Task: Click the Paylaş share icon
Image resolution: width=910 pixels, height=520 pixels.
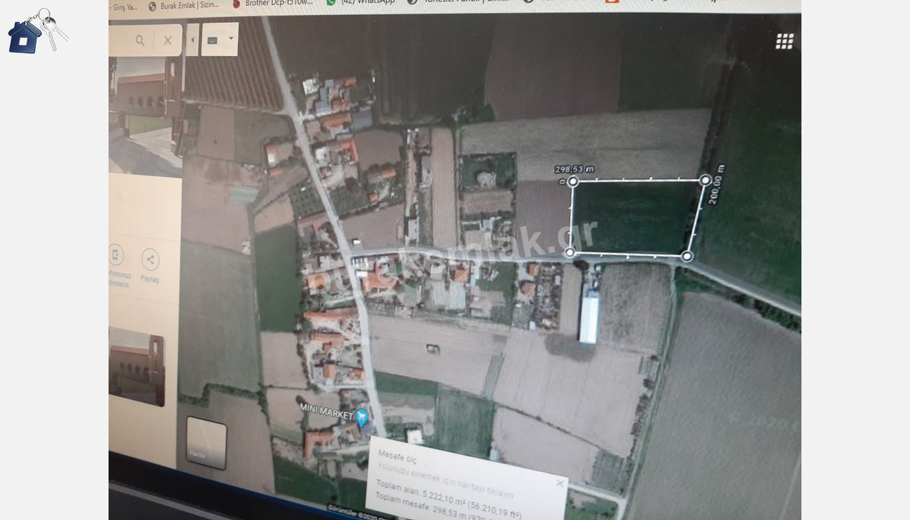Action: [150, 260]
